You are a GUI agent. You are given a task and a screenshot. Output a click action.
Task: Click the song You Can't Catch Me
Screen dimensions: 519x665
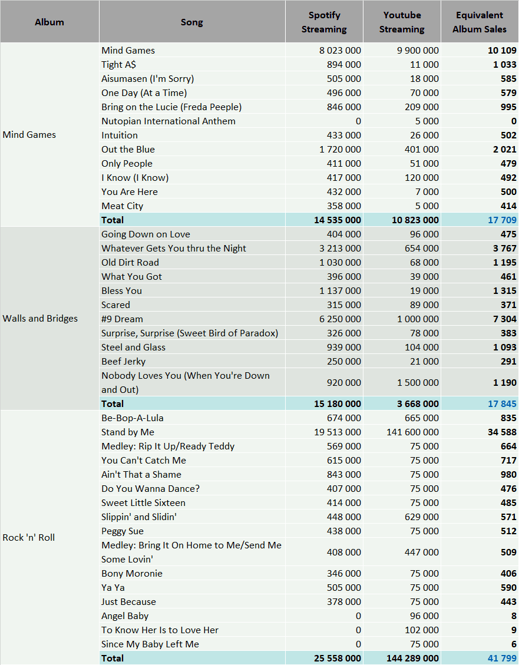pos(192,460)
